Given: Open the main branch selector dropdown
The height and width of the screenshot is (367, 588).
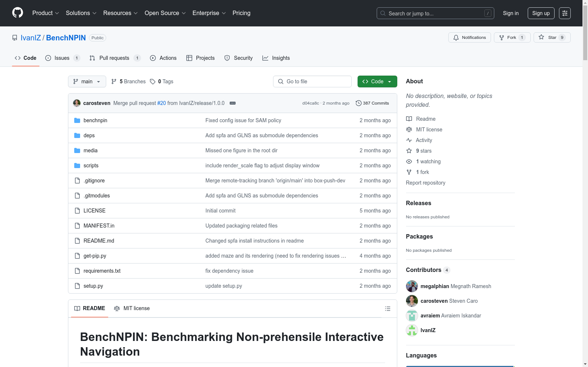Looking at the screenshot, I should 87,81.
